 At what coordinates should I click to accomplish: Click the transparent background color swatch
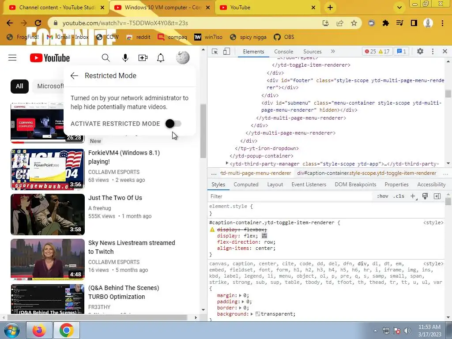[x=258, y=314]
